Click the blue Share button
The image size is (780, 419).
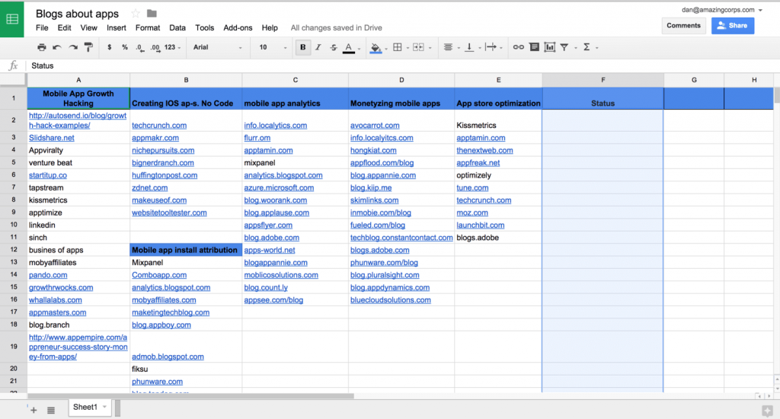click(x=733, y=26)
